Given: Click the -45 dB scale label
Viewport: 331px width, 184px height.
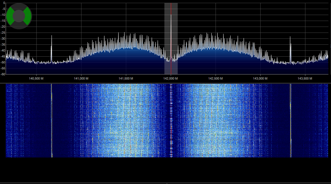Looking at the screenshot, I should click(3, 56).
